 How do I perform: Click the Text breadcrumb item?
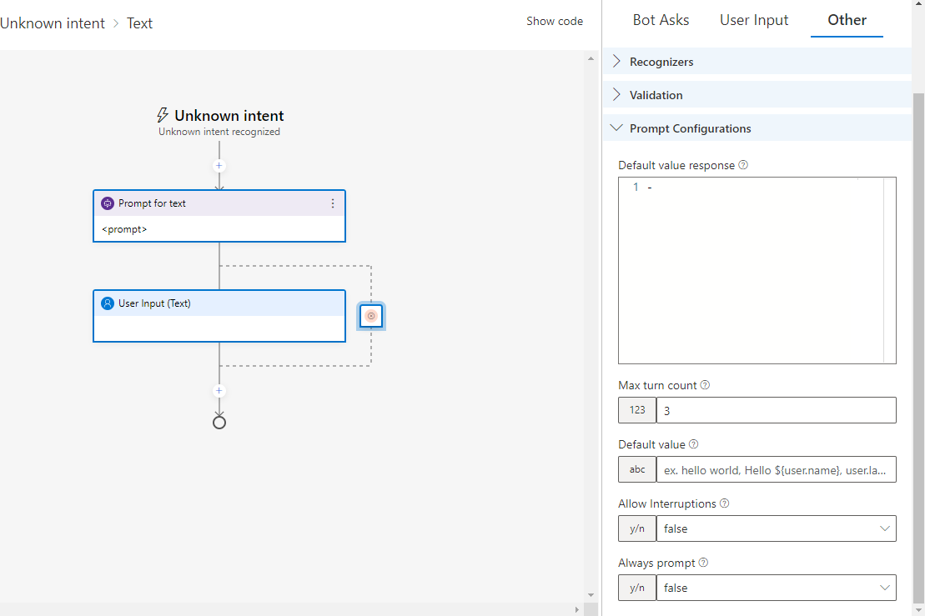(140, 23)
